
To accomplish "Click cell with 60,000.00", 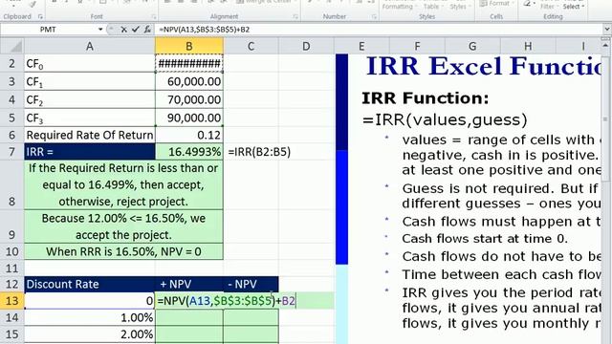I will click(x=189, y=81).
